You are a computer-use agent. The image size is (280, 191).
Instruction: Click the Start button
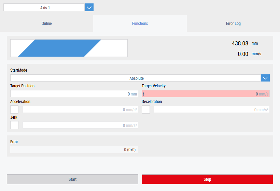[x=72, y=179]
